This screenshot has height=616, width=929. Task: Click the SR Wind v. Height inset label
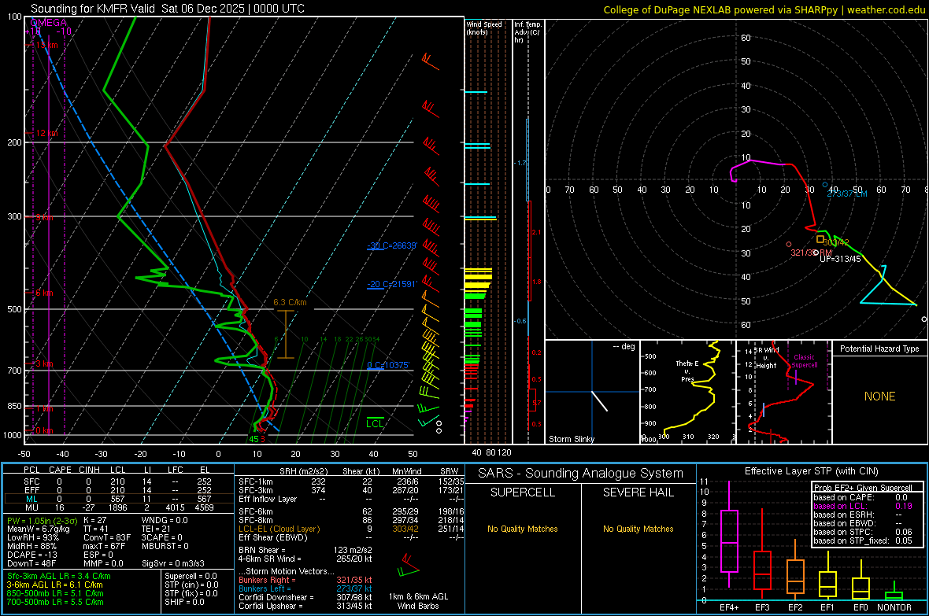point(767,358)
